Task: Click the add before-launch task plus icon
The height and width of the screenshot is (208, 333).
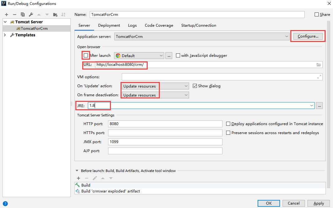Action: pos(78,178)
